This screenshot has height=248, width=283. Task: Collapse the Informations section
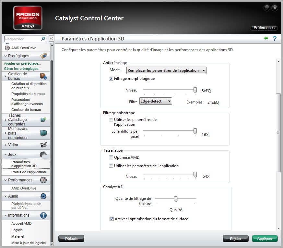pyautogui.click(x=6, y=215)
